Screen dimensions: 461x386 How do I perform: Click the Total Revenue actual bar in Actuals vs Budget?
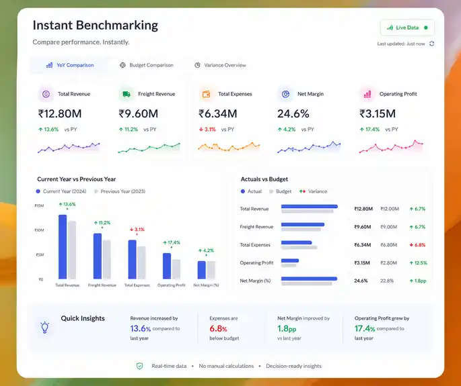pyautogui.click(x=310, y=207)
